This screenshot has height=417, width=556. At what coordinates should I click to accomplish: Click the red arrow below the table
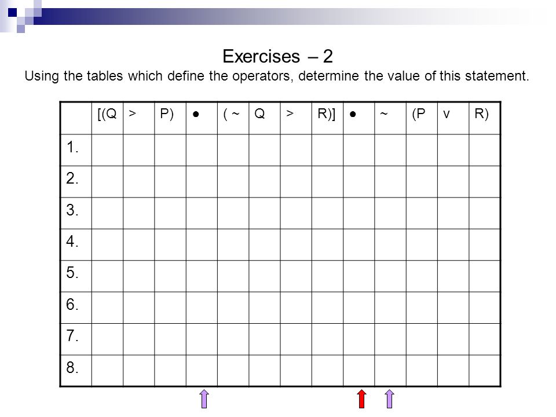click(361, 399)
